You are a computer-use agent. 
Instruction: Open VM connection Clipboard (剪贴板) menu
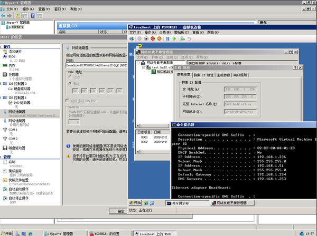[181, 33]
